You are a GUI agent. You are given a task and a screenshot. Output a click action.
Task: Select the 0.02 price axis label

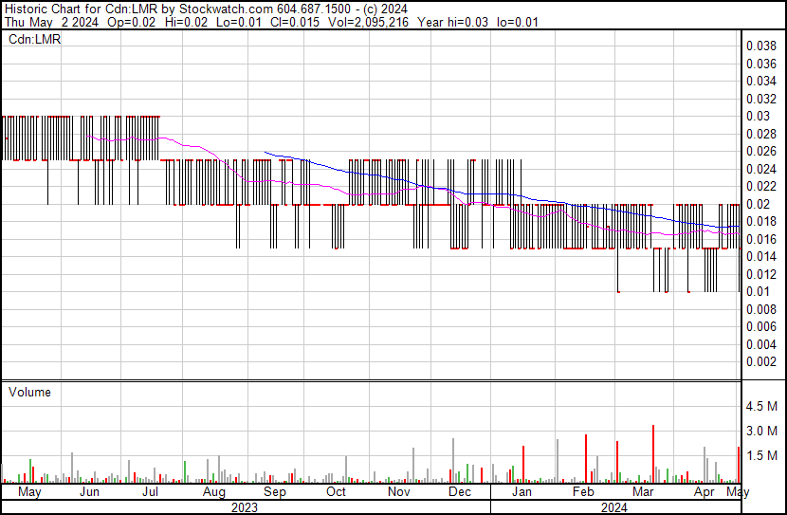tap(759, 204)
